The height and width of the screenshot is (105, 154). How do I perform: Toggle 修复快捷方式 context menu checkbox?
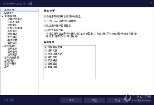coord(46,54)
